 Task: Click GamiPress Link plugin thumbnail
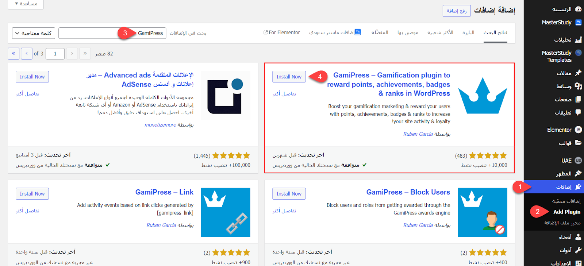pyautogui.click(x=226, y=212)
